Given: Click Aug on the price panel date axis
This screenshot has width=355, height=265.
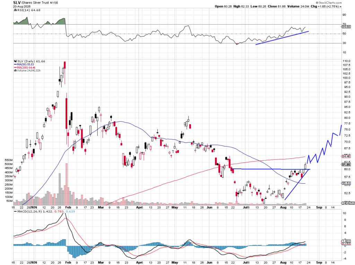Looking at the screenshot, I should click(x=283, y=207).
